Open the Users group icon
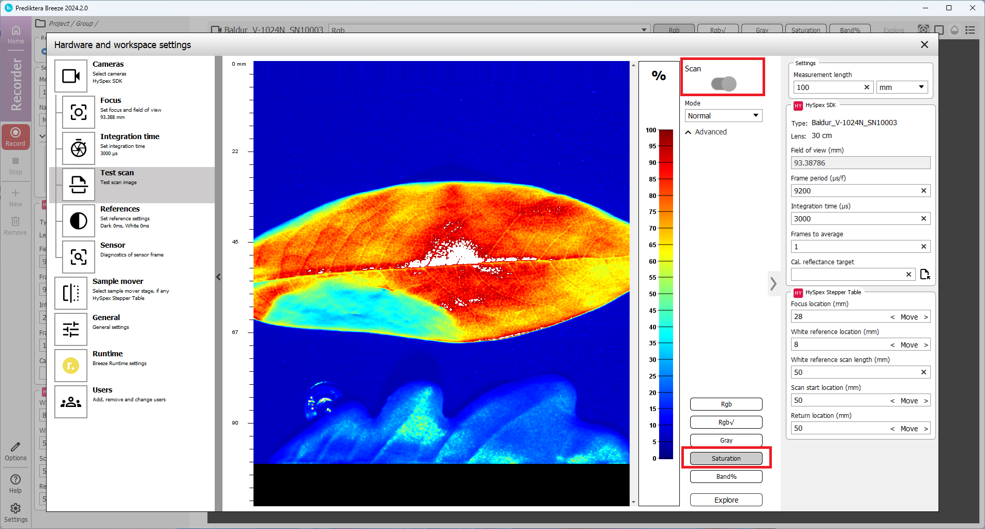985x529 pixels. pyautogui.click(x=71, y=402)
